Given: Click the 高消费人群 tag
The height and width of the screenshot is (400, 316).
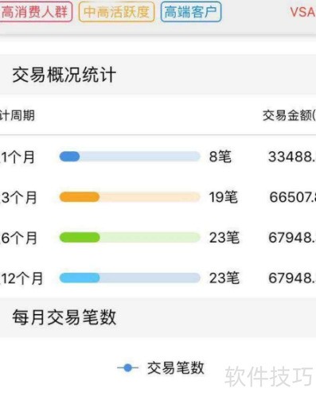Looking at the screenshot, I should [36, 12].
